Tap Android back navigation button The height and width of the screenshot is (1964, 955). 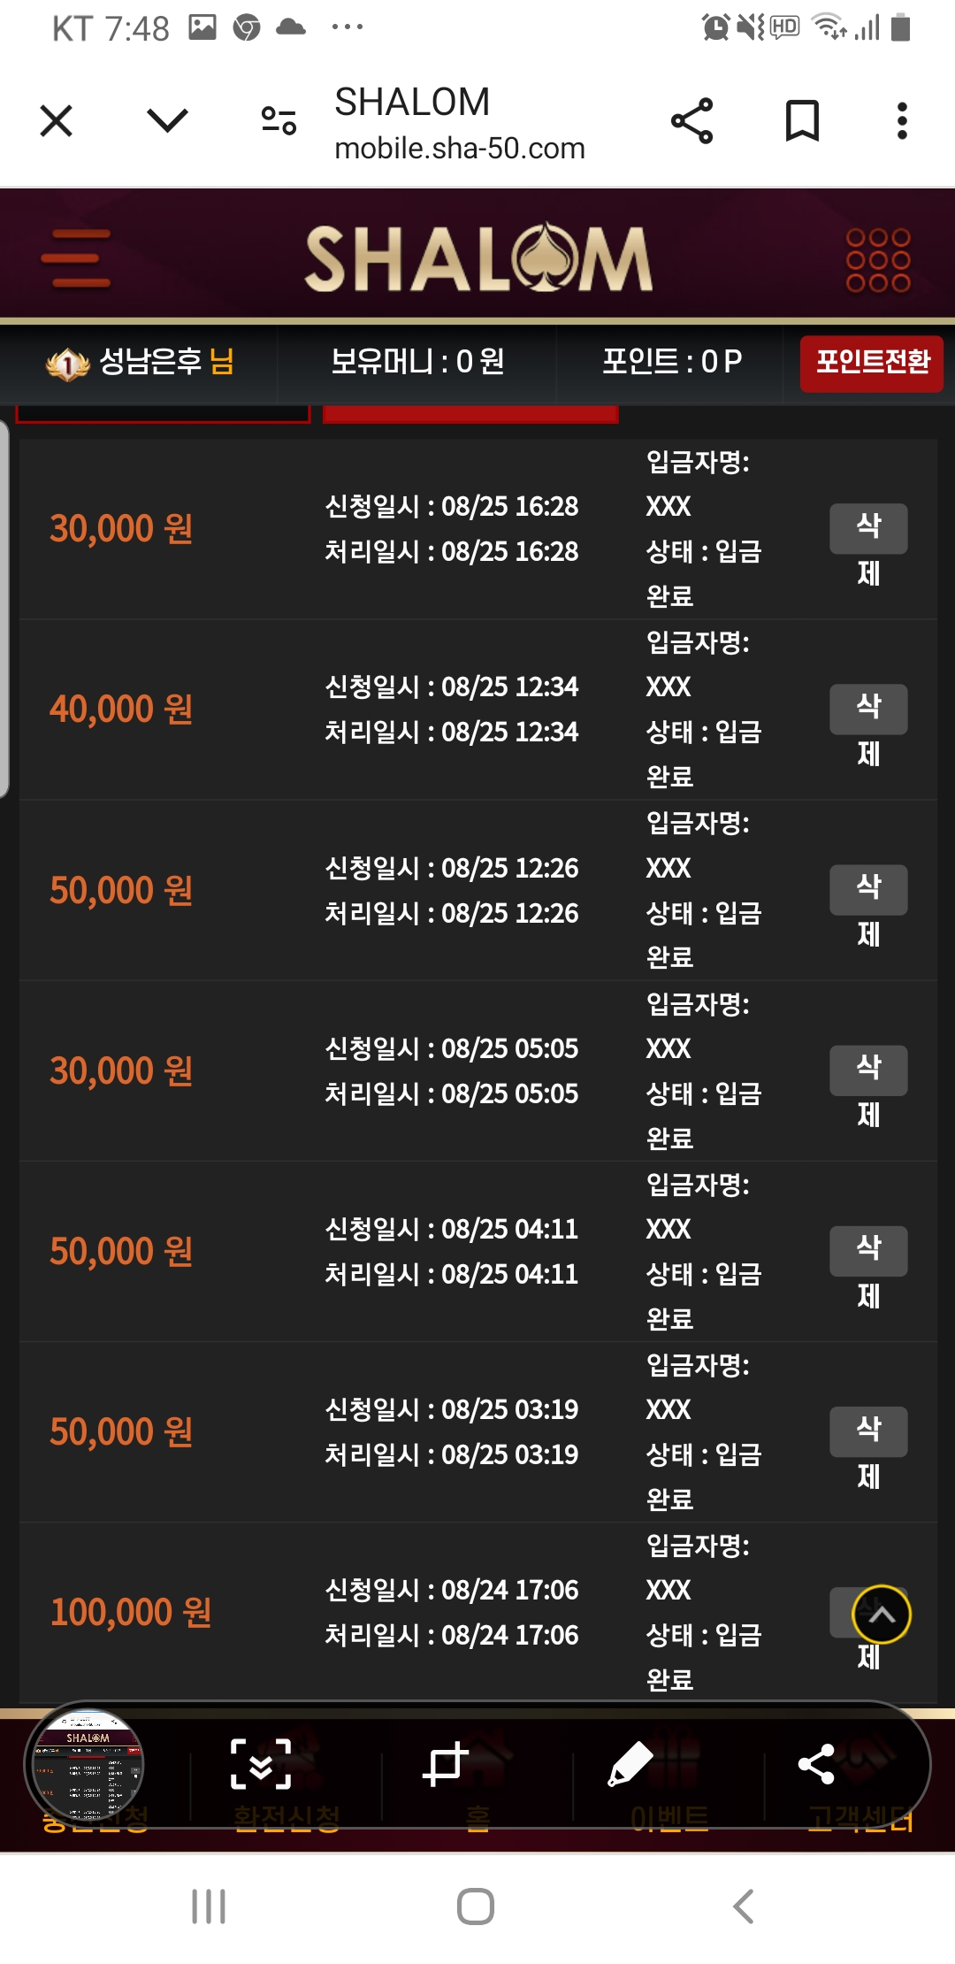point(744,1906)
